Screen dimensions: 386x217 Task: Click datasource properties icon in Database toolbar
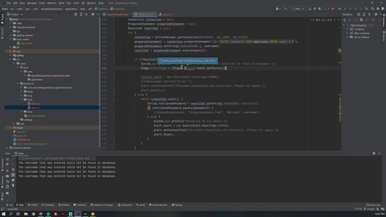pyautogui.click(x=361, y=20)
